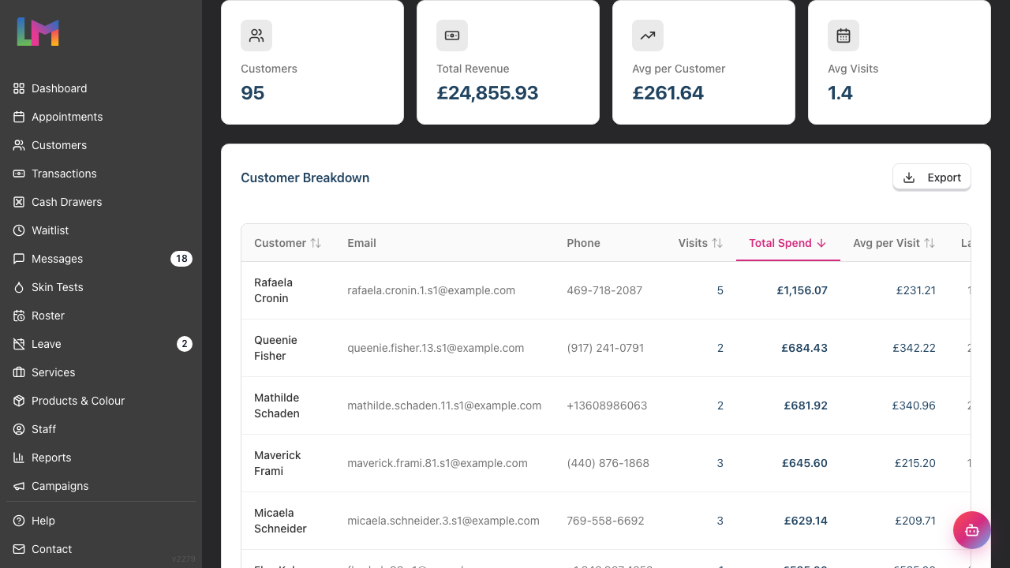The width and height of the screenshot is (1010, 568).
Task: Click customer name Queenie Fisher
Action: pyautogui.click(x=275, y=348)
